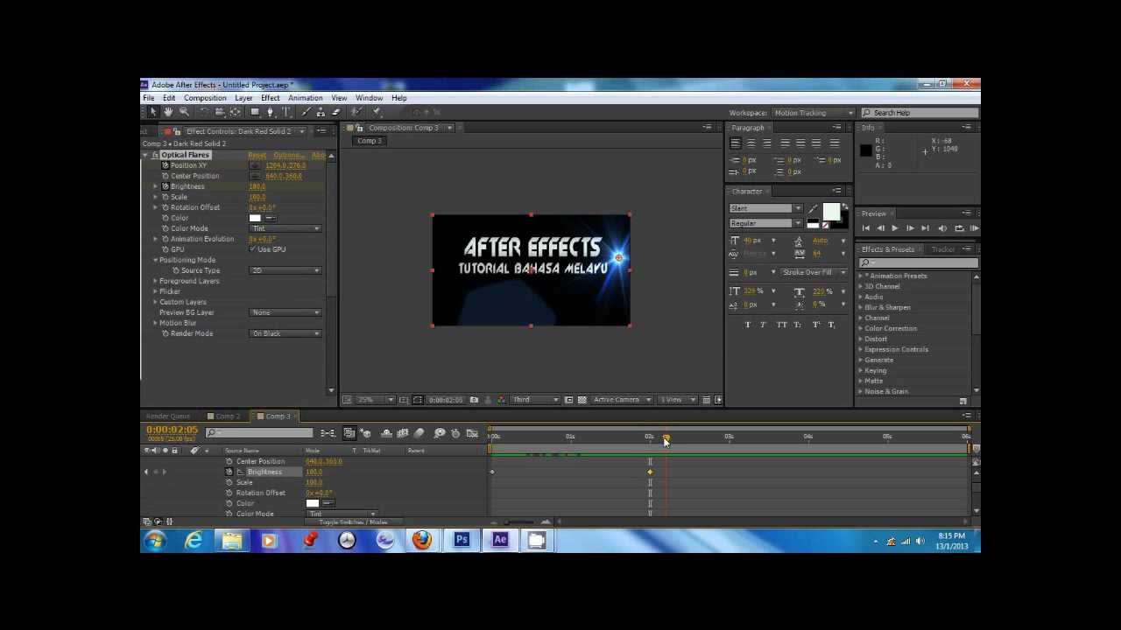Activate the Horizontal Type tool
This screenshot has width=1121, height=630.
[286, 112]
